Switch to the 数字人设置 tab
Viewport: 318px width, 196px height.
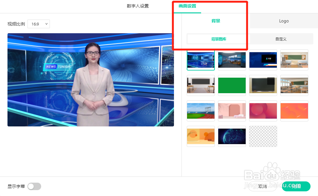[137, 6]
